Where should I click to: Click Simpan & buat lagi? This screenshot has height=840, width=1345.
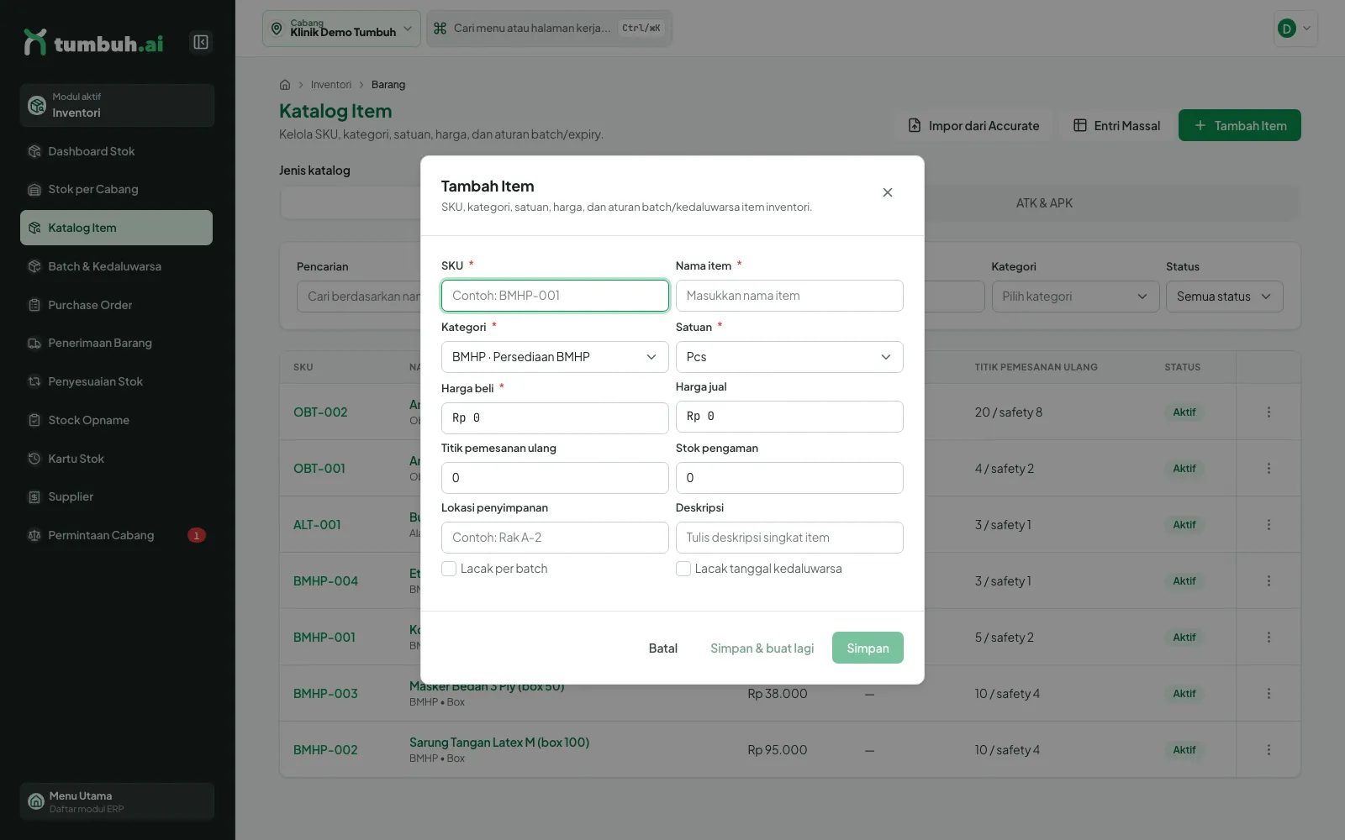[x=762, y=648]
